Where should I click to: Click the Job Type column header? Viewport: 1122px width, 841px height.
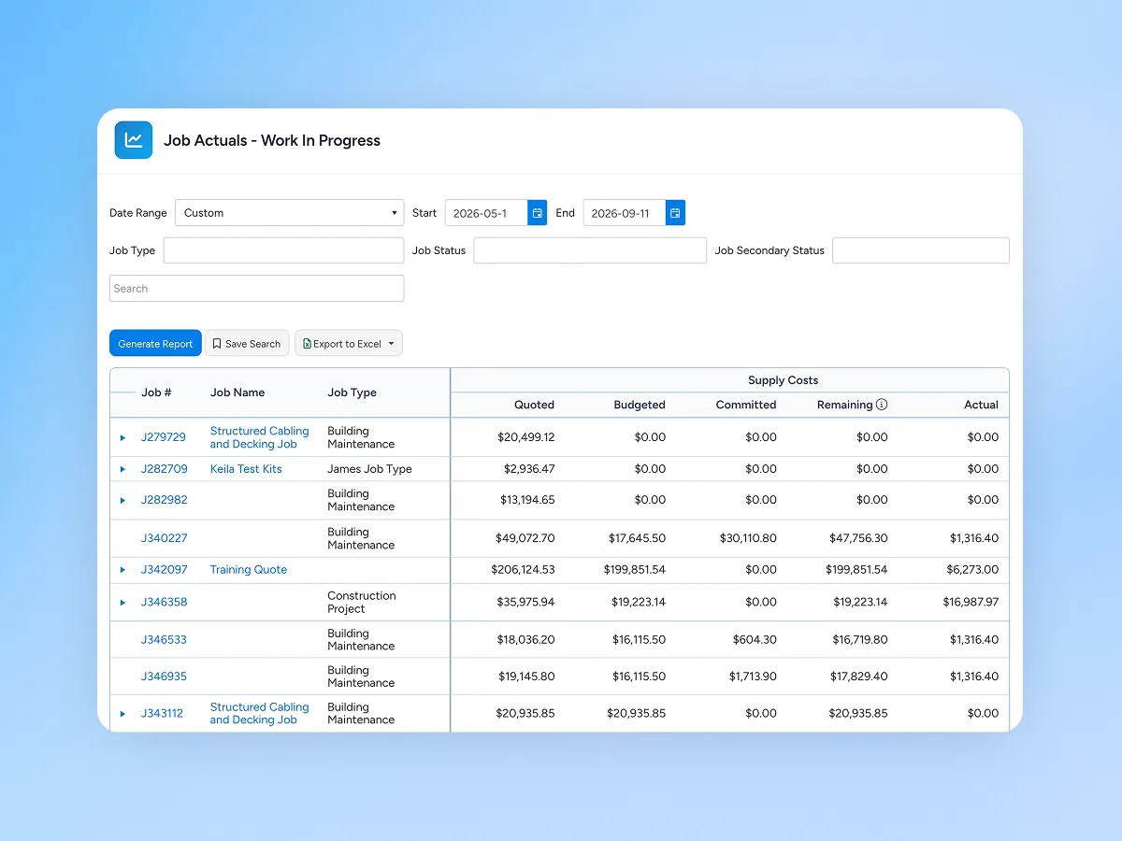tap(352, 392)
